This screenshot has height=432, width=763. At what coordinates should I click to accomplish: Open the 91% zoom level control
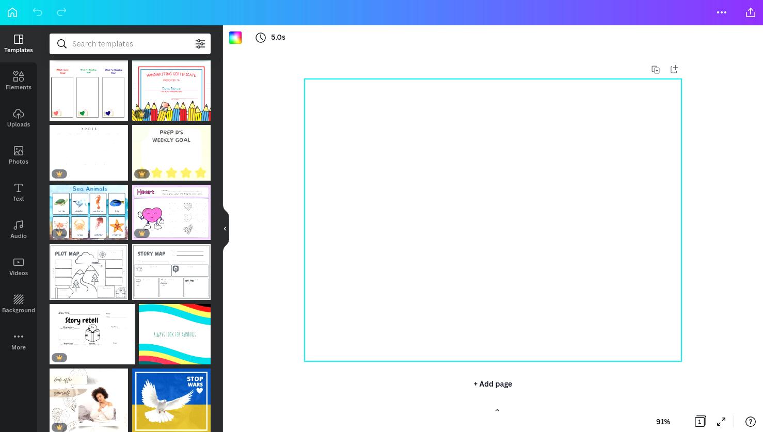click(x=663, y=422)
